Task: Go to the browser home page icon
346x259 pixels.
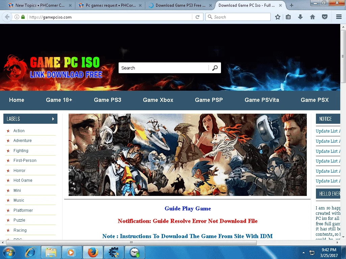Action: point(313,17)
